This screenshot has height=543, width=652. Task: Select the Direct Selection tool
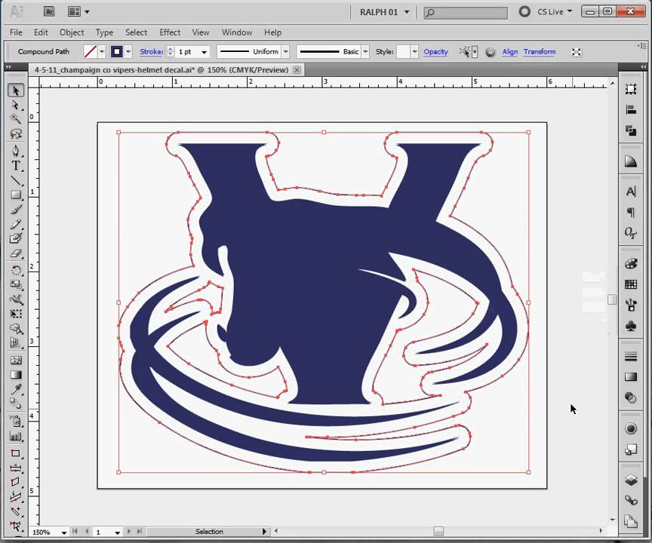[16, 105]
